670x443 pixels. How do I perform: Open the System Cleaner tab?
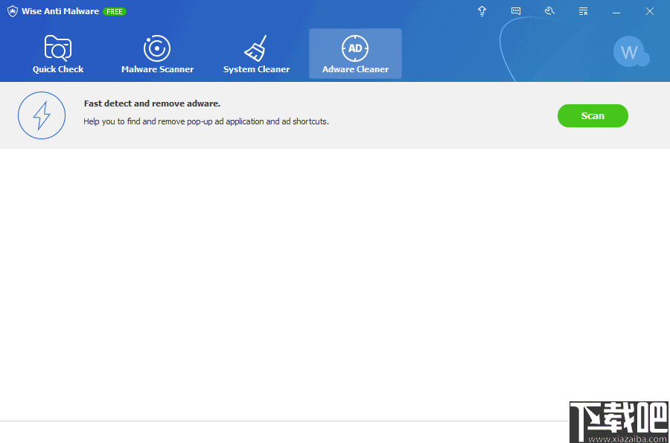(256, 54)
